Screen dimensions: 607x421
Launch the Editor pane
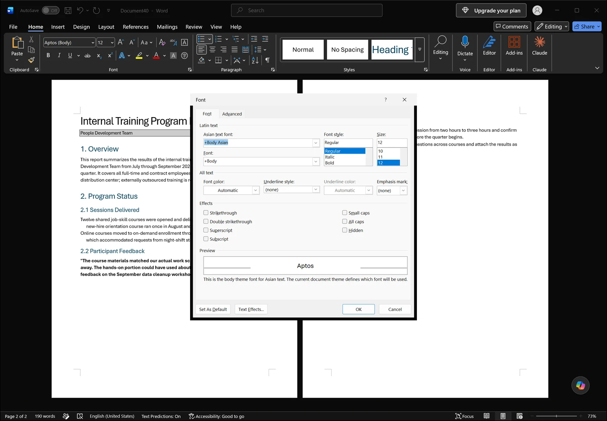[x=489, y=46]
